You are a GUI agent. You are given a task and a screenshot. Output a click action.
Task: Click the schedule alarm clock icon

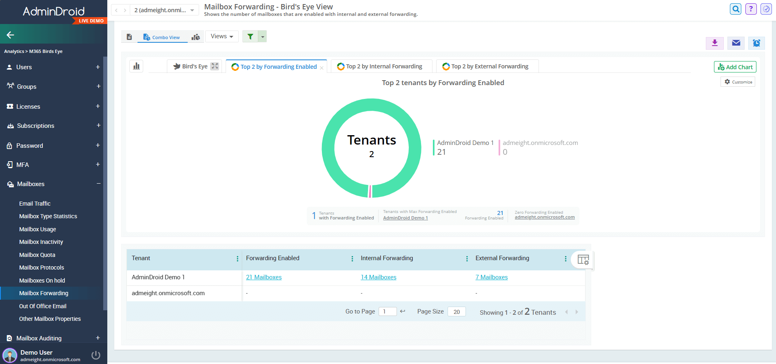[756, 43]
